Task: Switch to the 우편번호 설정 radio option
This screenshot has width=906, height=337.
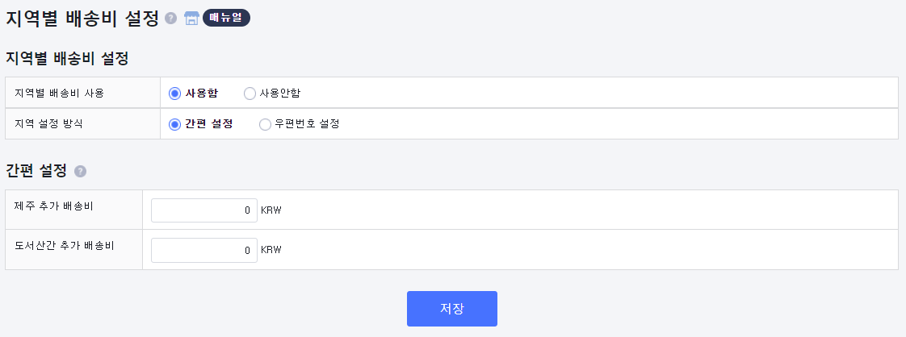Action: pyautogui.click(x=265, y=125)
